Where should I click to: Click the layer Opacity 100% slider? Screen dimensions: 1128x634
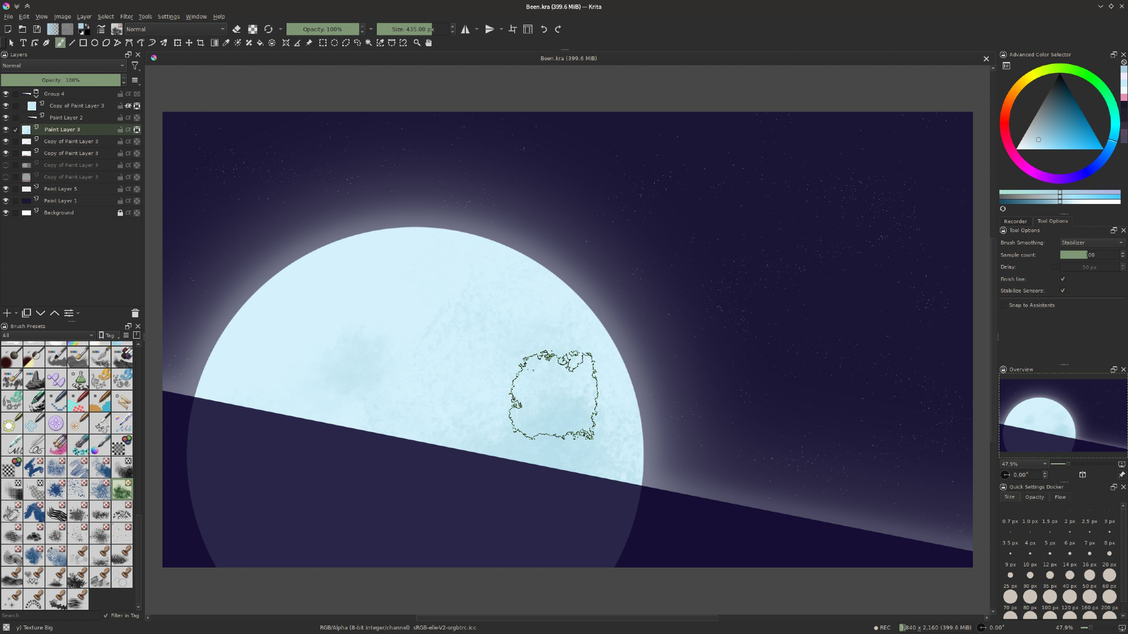tap(60, 80)
